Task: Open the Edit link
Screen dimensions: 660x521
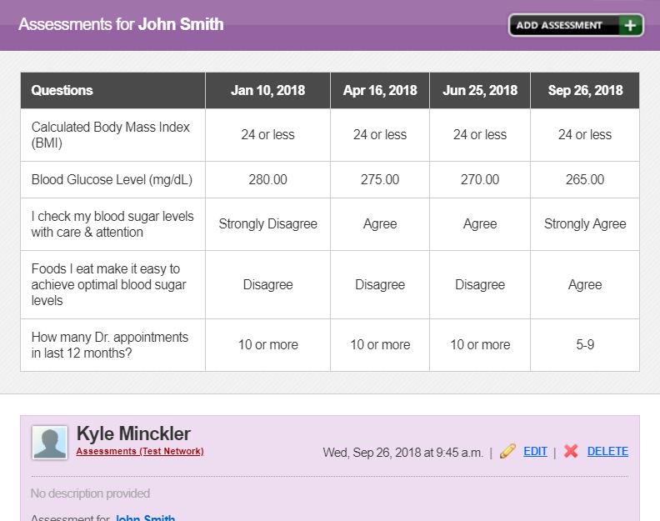Action: coord(535,452)
